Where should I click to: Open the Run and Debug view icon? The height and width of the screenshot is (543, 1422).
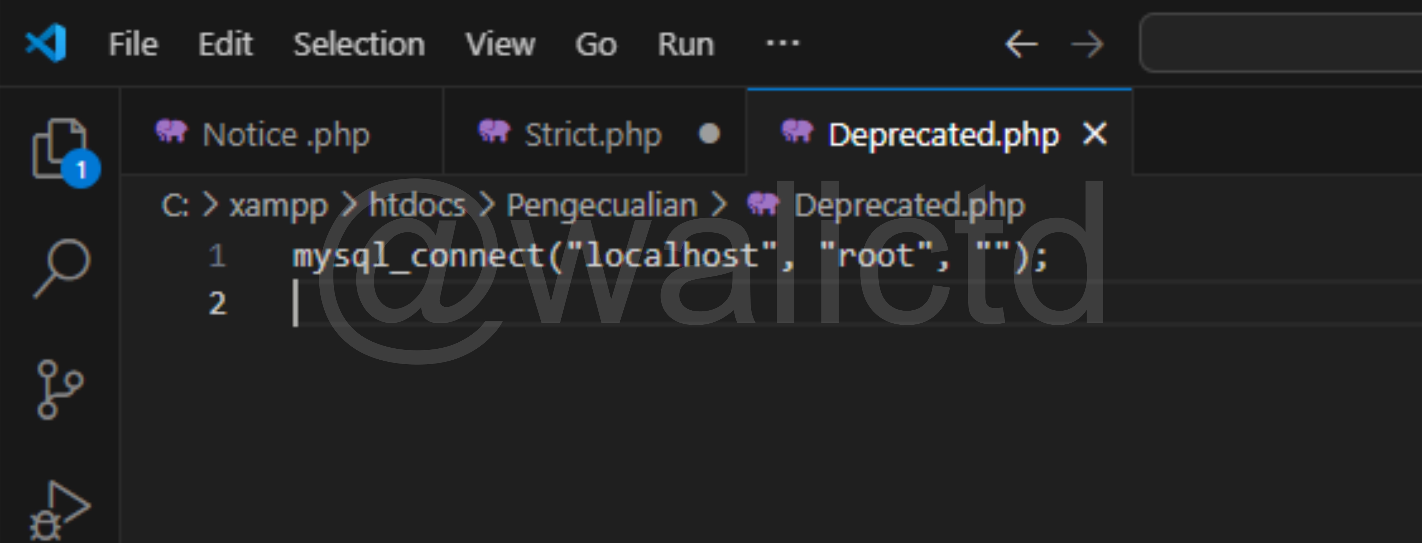[60, 510]
